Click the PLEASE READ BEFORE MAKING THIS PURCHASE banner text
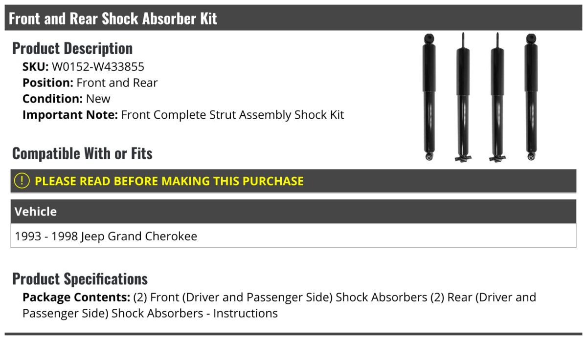 [169, 181]
